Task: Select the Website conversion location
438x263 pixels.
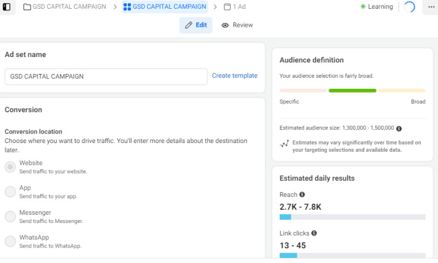Action: pyautogui.click(x=10, y=167)
